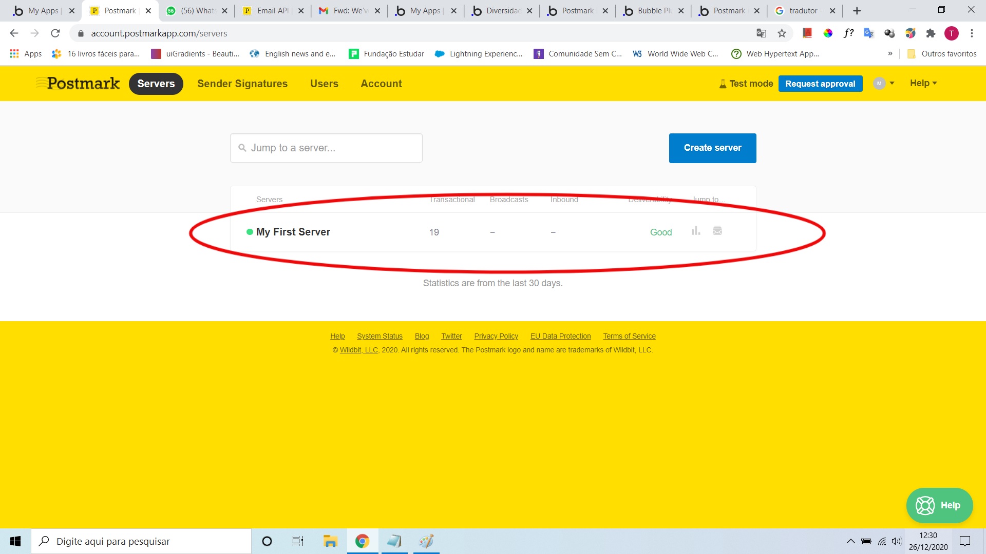The height and width of the screenshot is (554, 986).
Task: Click Chrome icon on taskbar
Action: 362,541
